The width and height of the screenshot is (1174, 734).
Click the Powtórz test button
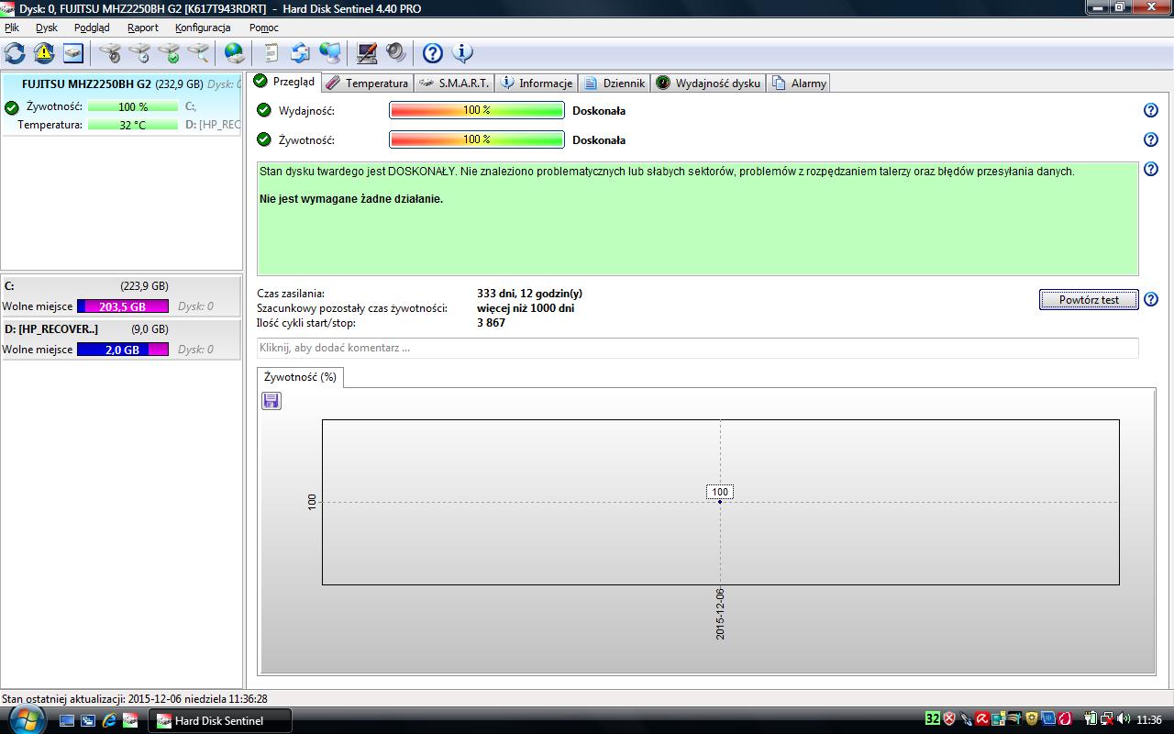[x=1089, y=299]
